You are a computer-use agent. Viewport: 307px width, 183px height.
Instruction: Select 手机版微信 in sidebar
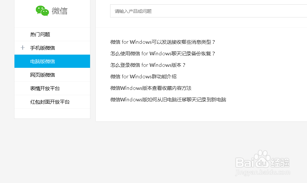tap(52, 48)
